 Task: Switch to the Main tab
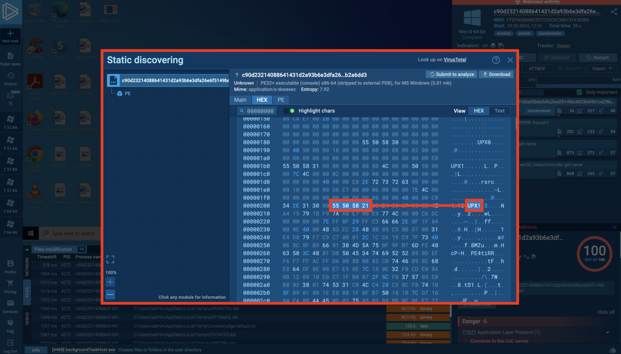tap(240, 100)
